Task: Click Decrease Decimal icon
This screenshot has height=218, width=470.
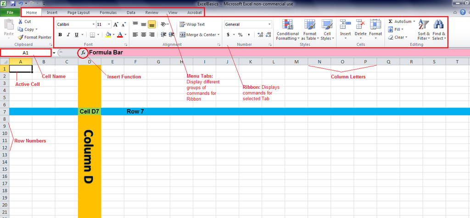Action: pyautogui.click(x=268, y=35)
